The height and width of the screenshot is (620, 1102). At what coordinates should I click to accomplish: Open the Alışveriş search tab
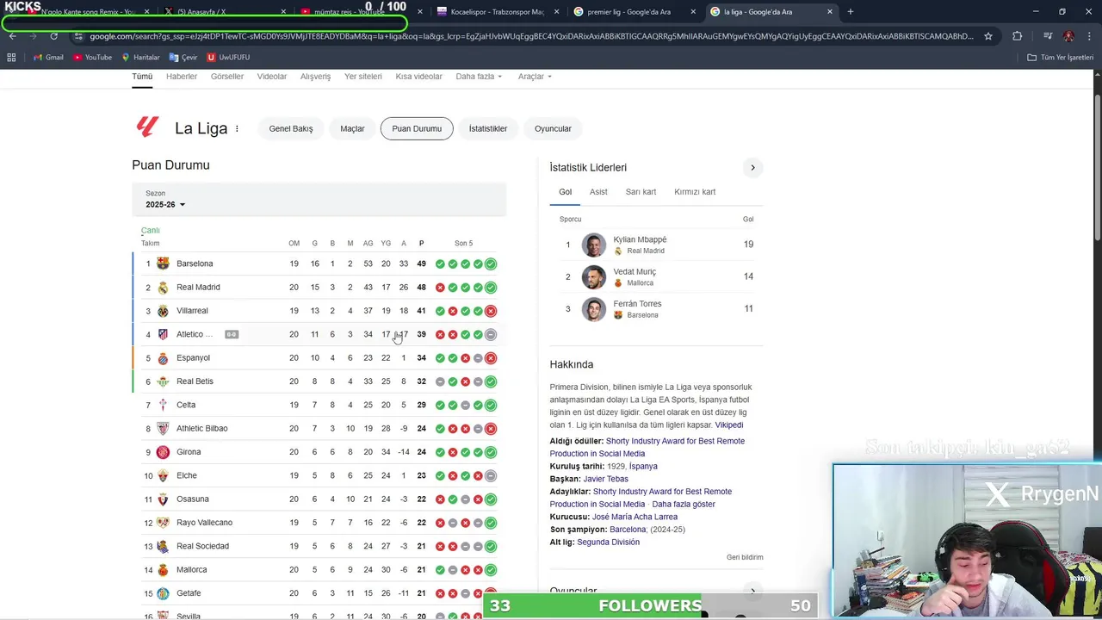coord(315,77)
